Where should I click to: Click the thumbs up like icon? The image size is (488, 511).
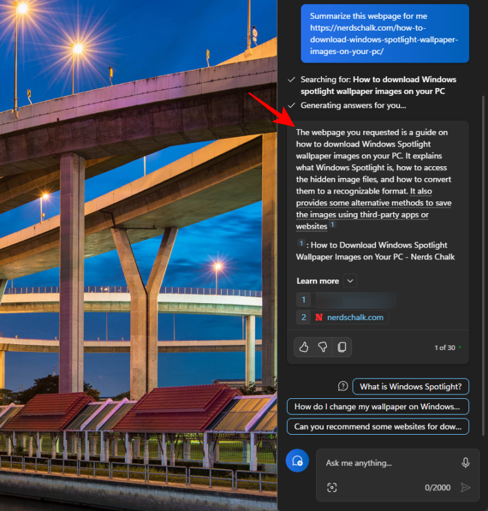click(303, 347)
